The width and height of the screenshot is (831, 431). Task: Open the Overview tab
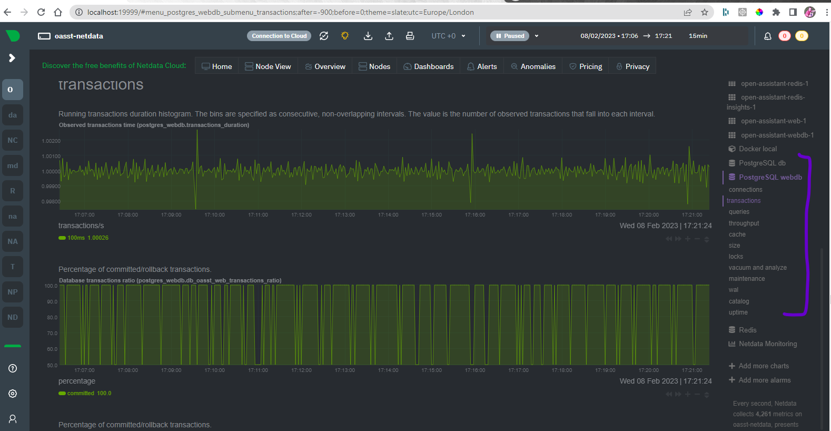point(325,66)
